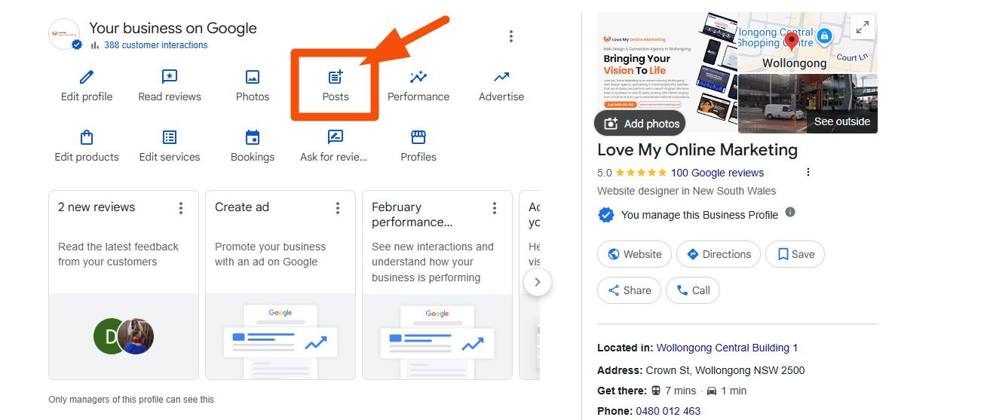Click the 7 mins transit time
Screen dimensions: 987x420
click(681, 391)
